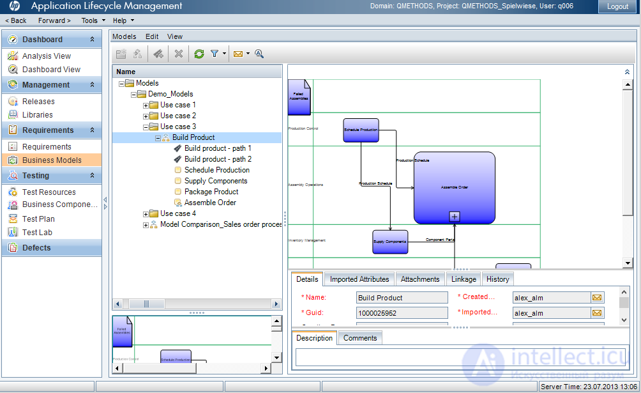Open the email dropdown arrow in toolbar

point(248,54)
